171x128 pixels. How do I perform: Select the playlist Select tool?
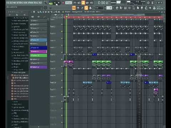[x=54, y=12]
